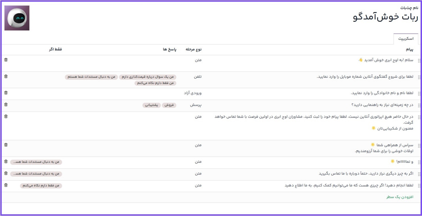Click 'افزودن یک سطر' to add a line
The width and height of the screenshot is (422, 216).
(x=399, y=197)
